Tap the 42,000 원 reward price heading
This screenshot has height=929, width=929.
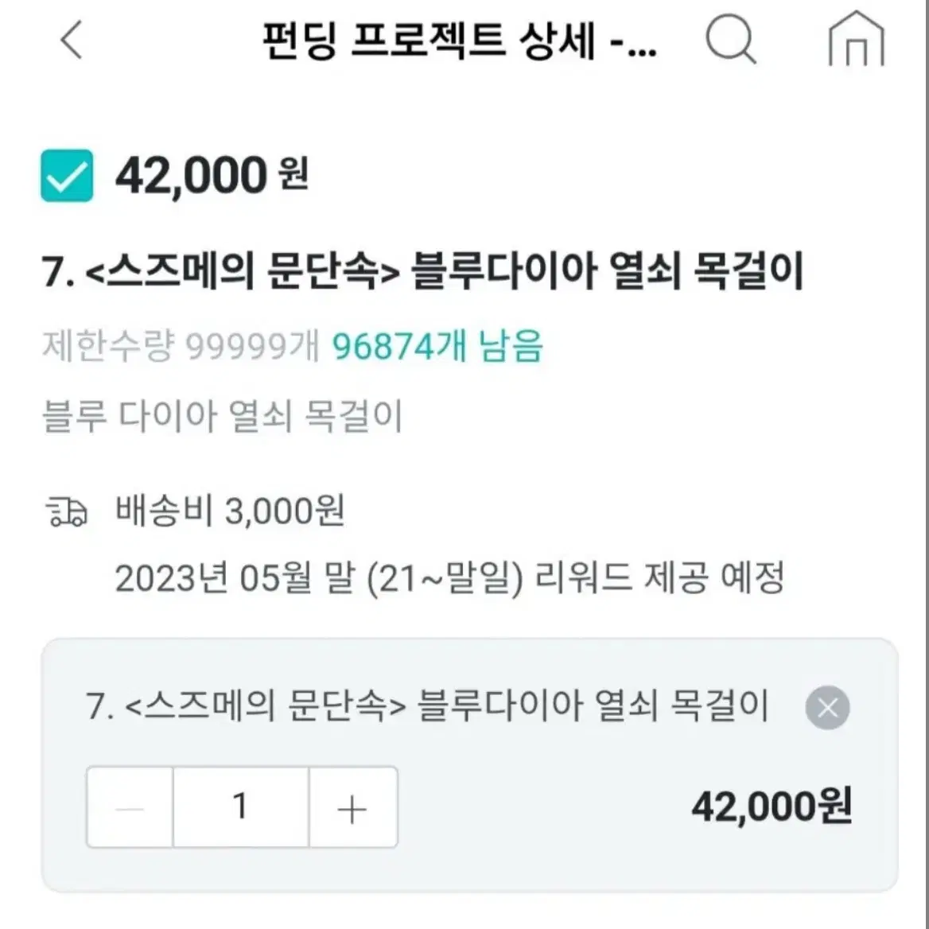[x=212, y=175]
